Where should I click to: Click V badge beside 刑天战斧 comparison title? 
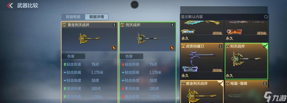tap(122, 25)
